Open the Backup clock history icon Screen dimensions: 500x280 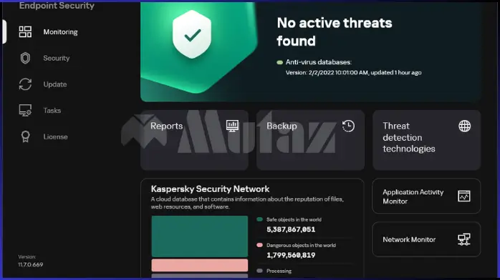coord(348,126)
